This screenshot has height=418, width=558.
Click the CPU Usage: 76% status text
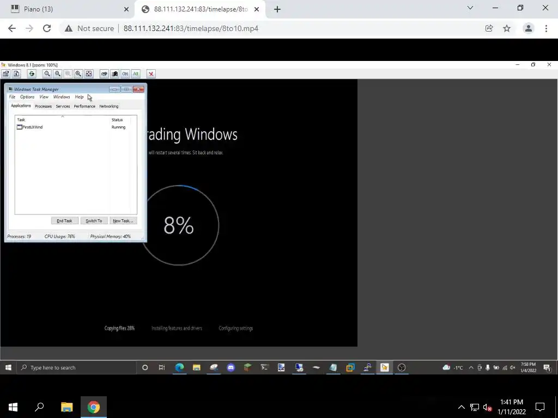click(x=60, y=236)
